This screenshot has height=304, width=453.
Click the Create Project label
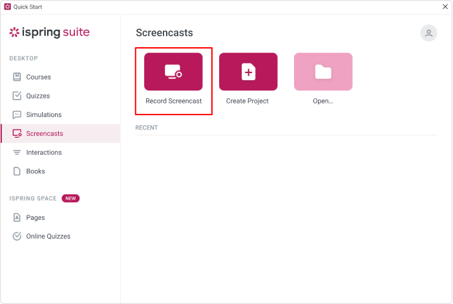pyautogui.click(x=248, y=101)
